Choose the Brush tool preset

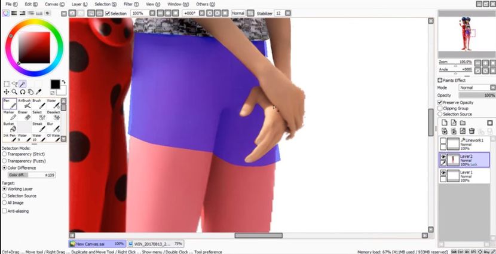coord(39,104)
